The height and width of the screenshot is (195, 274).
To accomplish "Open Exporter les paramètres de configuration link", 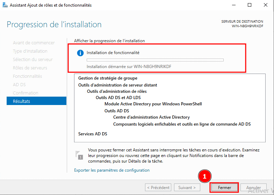I will click(x=112, y=170).
